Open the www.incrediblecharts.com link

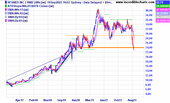135,2
